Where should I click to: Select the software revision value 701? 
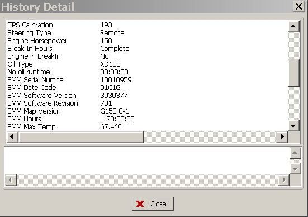tap(106, 103)
